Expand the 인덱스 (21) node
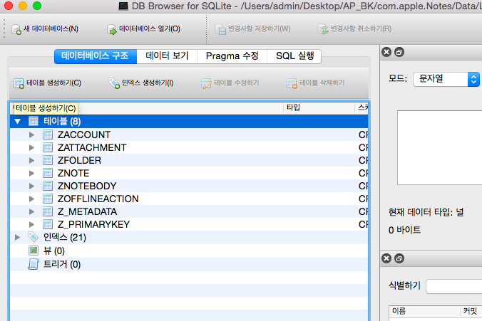482x321 pixels. tap(18, 237)
